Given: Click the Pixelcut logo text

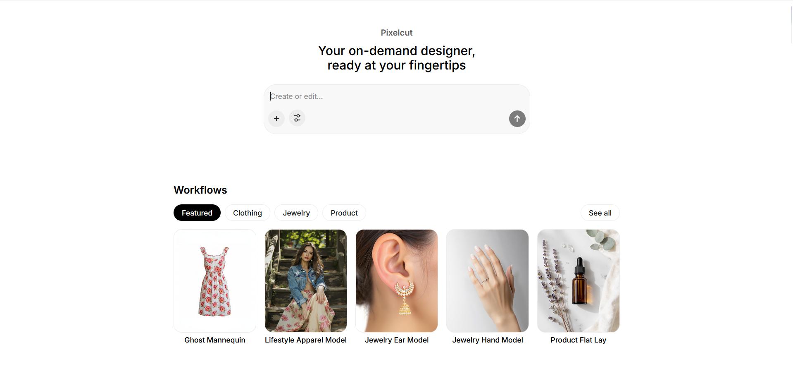Looking at the screenshot, I should point(396,32).
